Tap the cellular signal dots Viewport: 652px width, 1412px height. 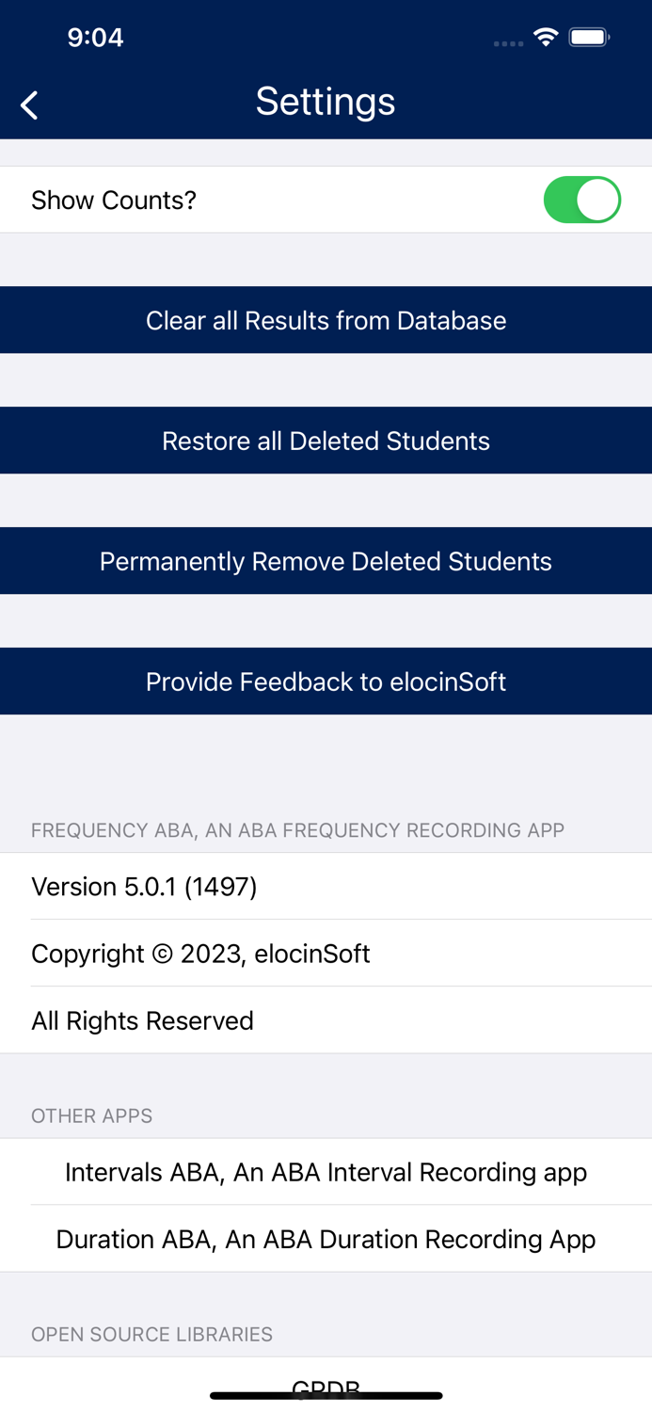click(507, 42)
